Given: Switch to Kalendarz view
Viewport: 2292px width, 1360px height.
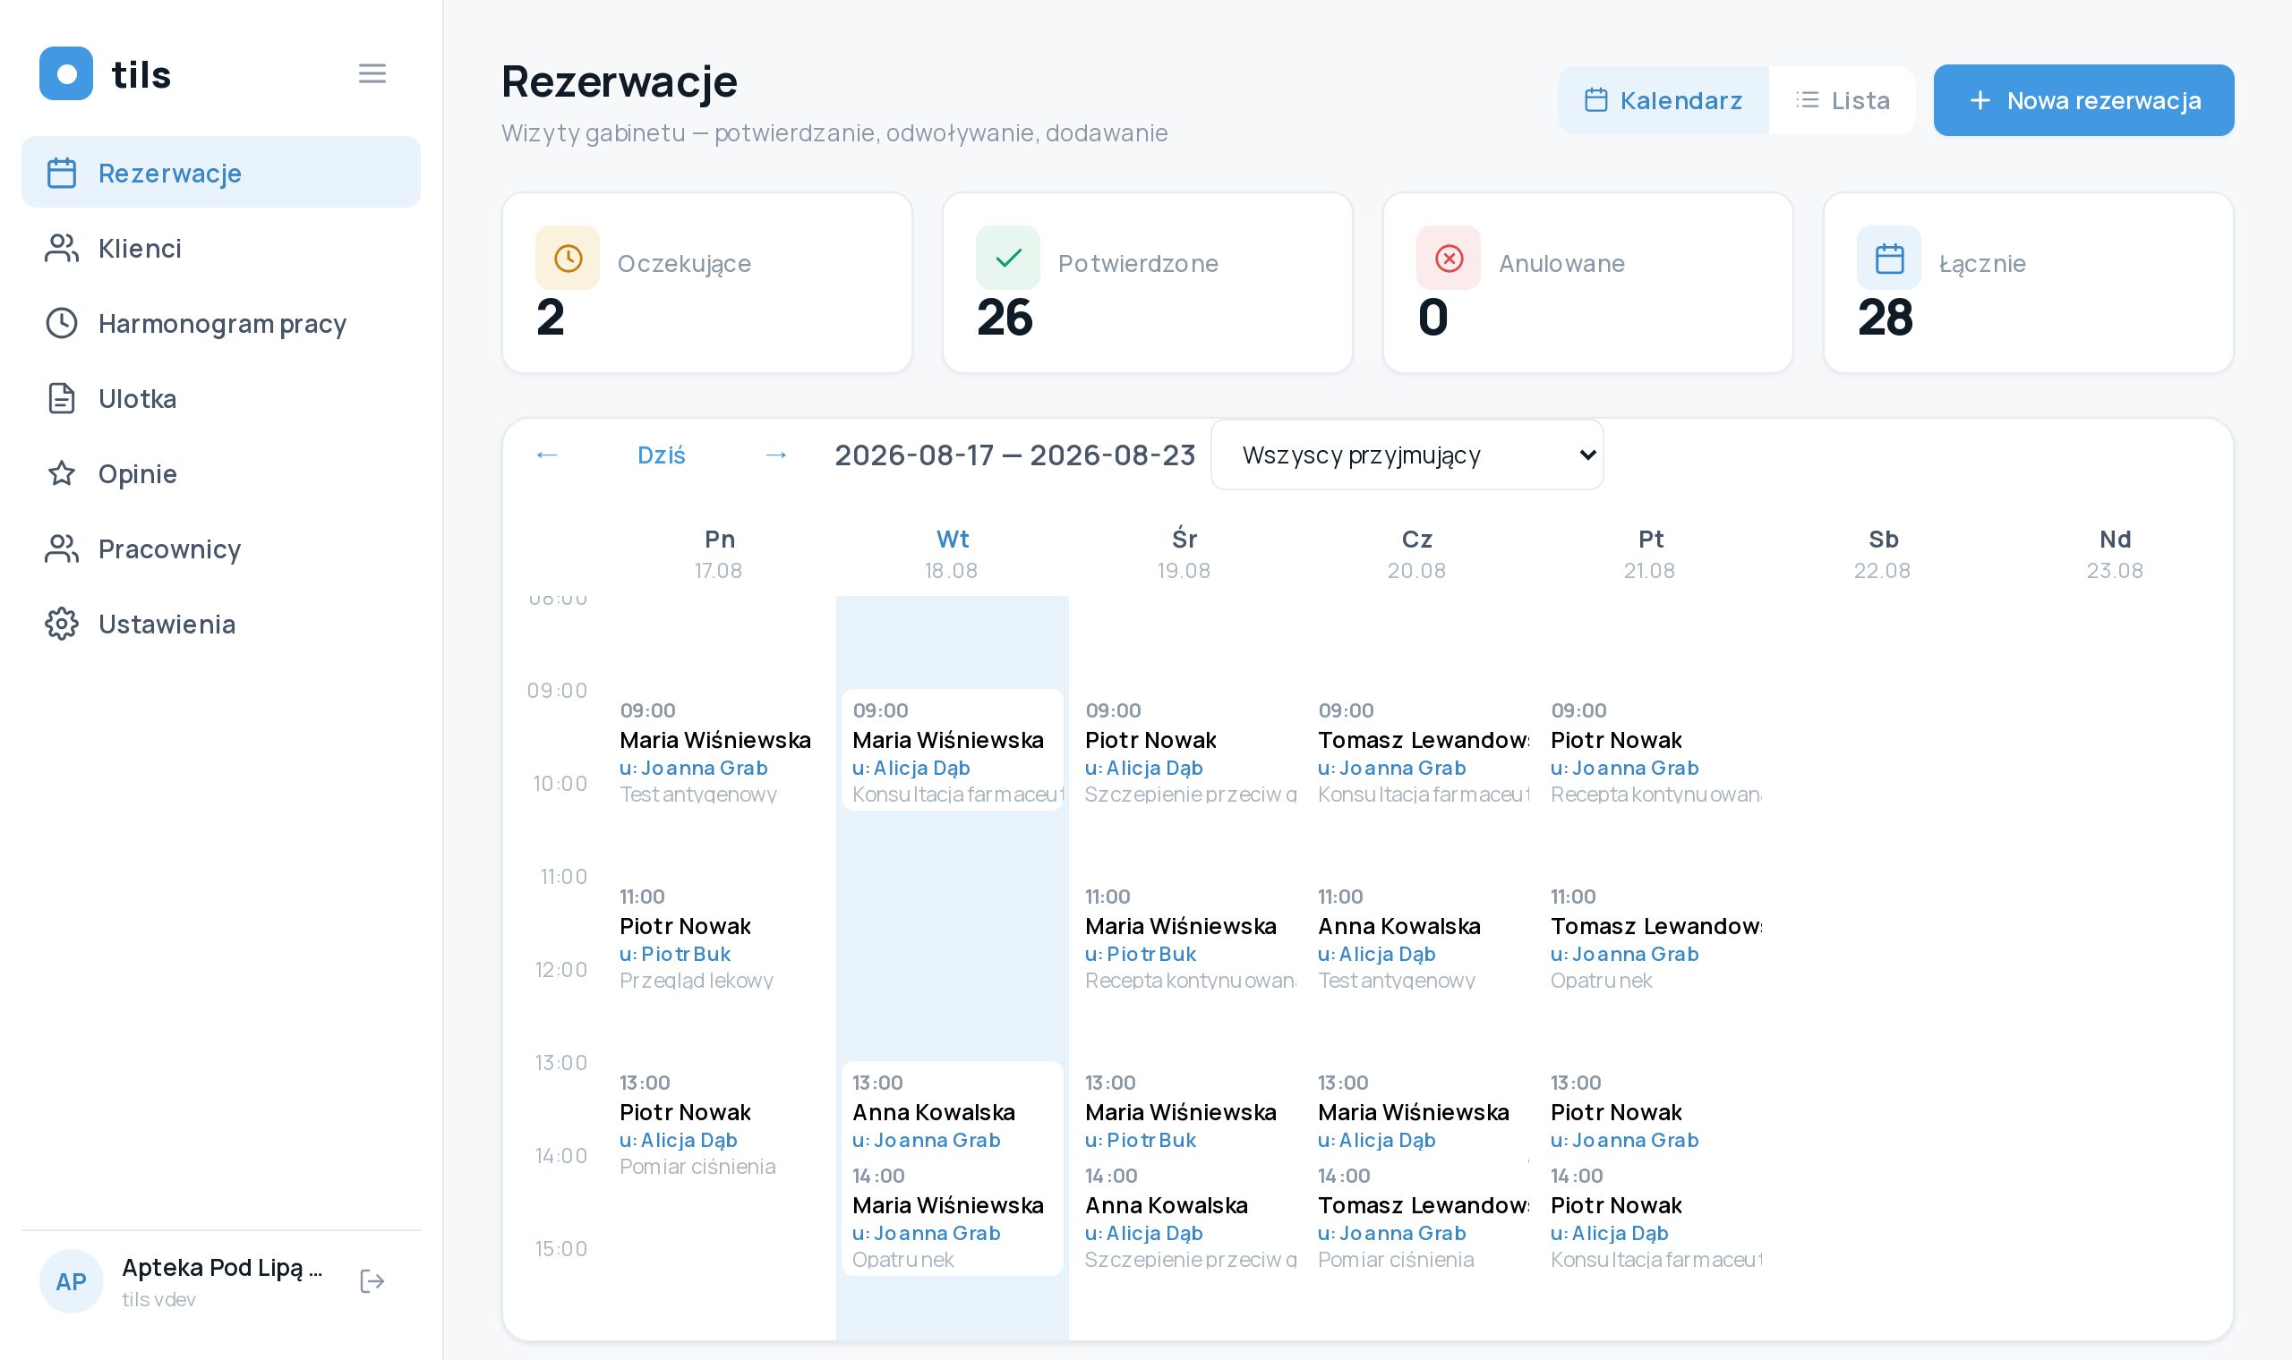Looking at the screenshot, I should [x=1663, y=100].
